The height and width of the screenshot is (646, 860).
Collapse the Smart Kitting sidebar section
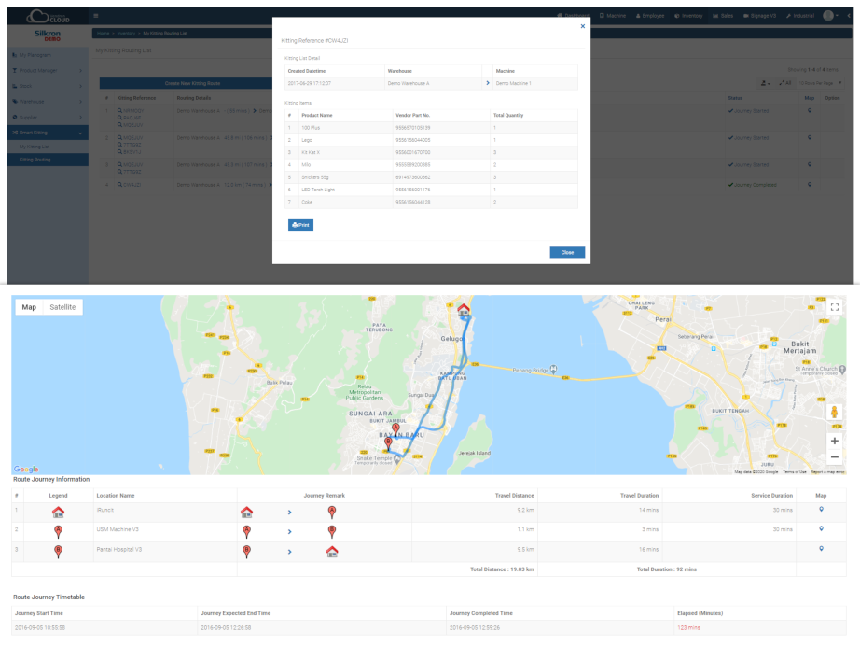pyautogui.click(x=81, y=133)
